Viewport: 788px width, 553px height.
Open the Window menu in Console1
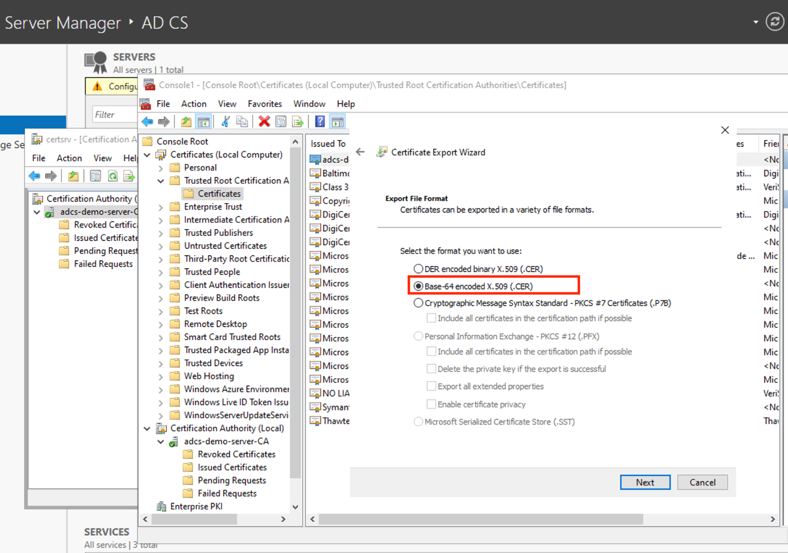(x=309, y=104)
